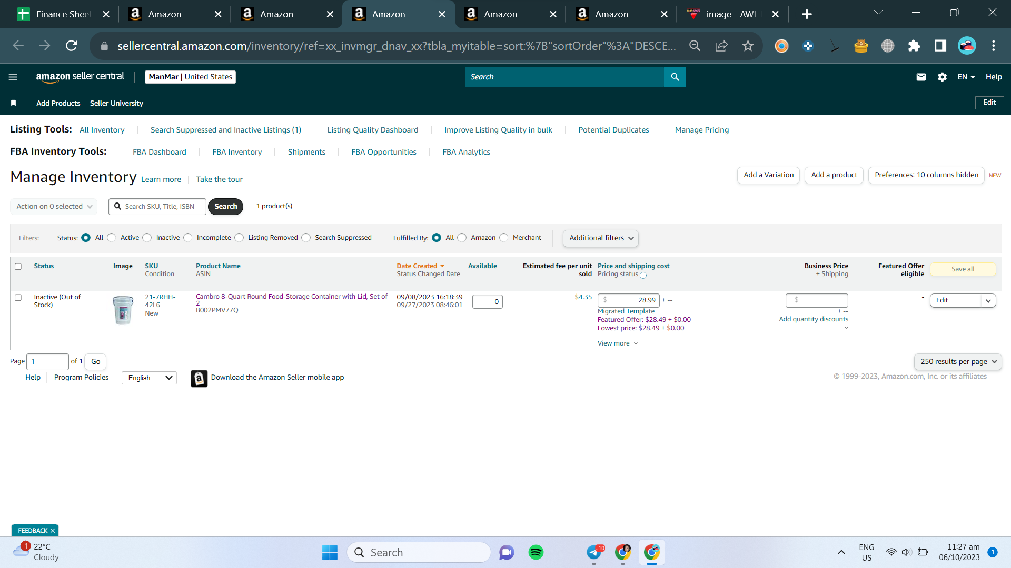Open the English language selector

[150, 378]
